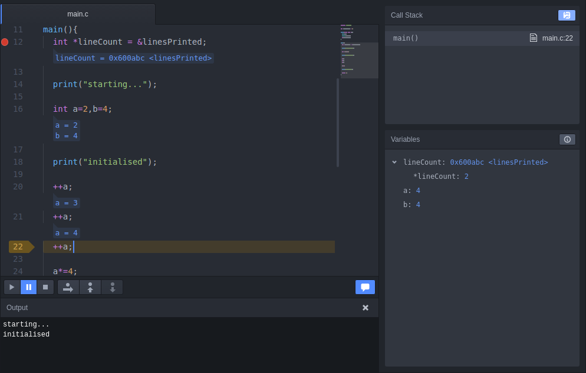This screenshot has height=373, width=586.
Task: Click the Variables info icon
Action: (567, 139)
